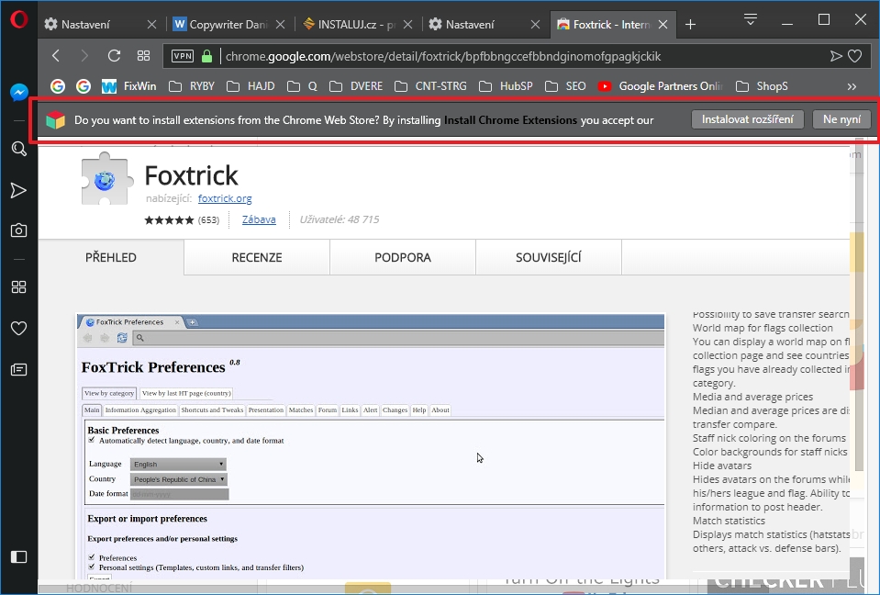Screen dimensions: 880x595
Task: Expand the DVERE bookmarks folder
Action: tap(356, 86)
